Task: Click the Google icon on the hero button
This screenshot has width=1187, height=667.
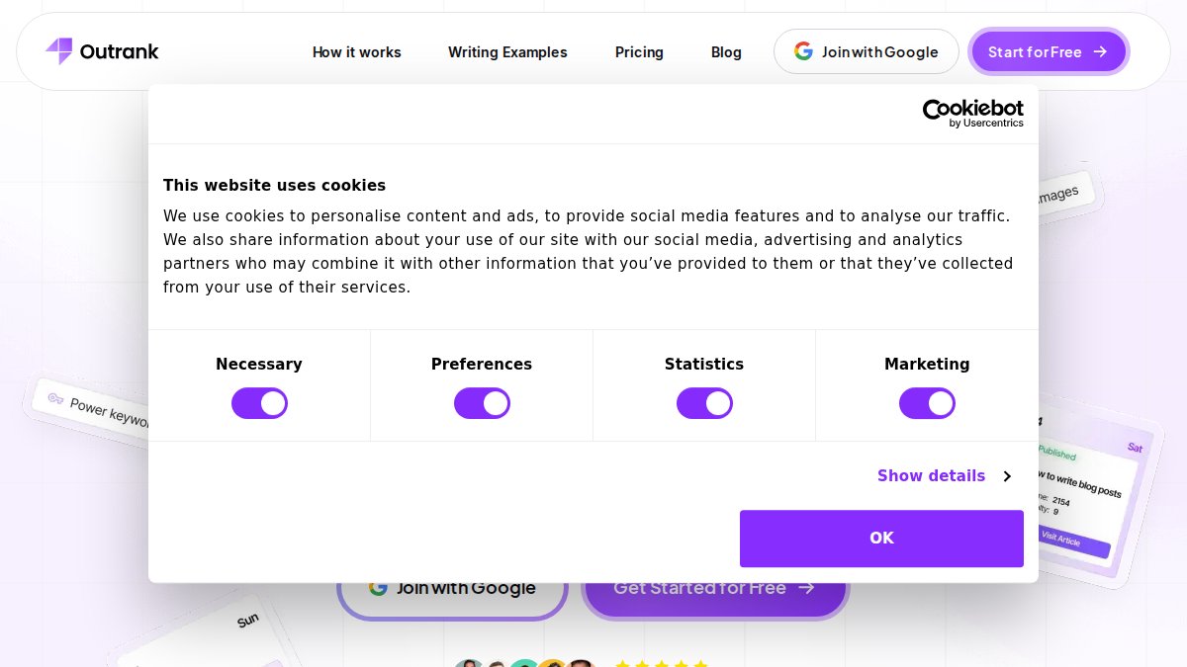Action: (x=378, y=587)
